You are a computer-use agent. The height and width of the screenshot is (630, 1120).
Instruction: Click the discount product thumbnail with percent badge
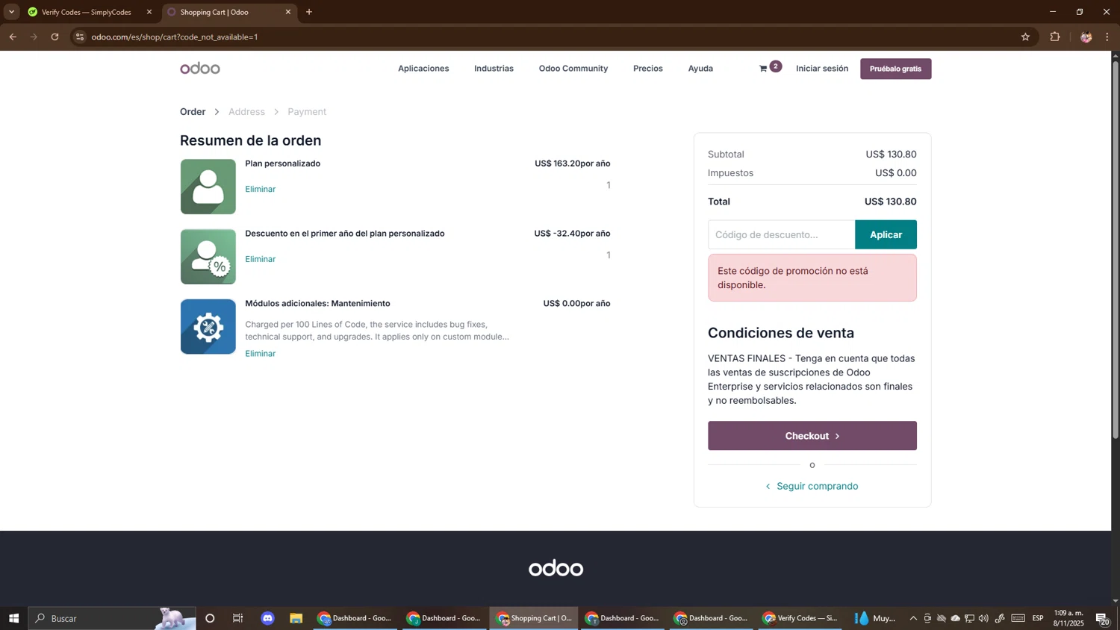pyautogui.click(x=208, y=257)
